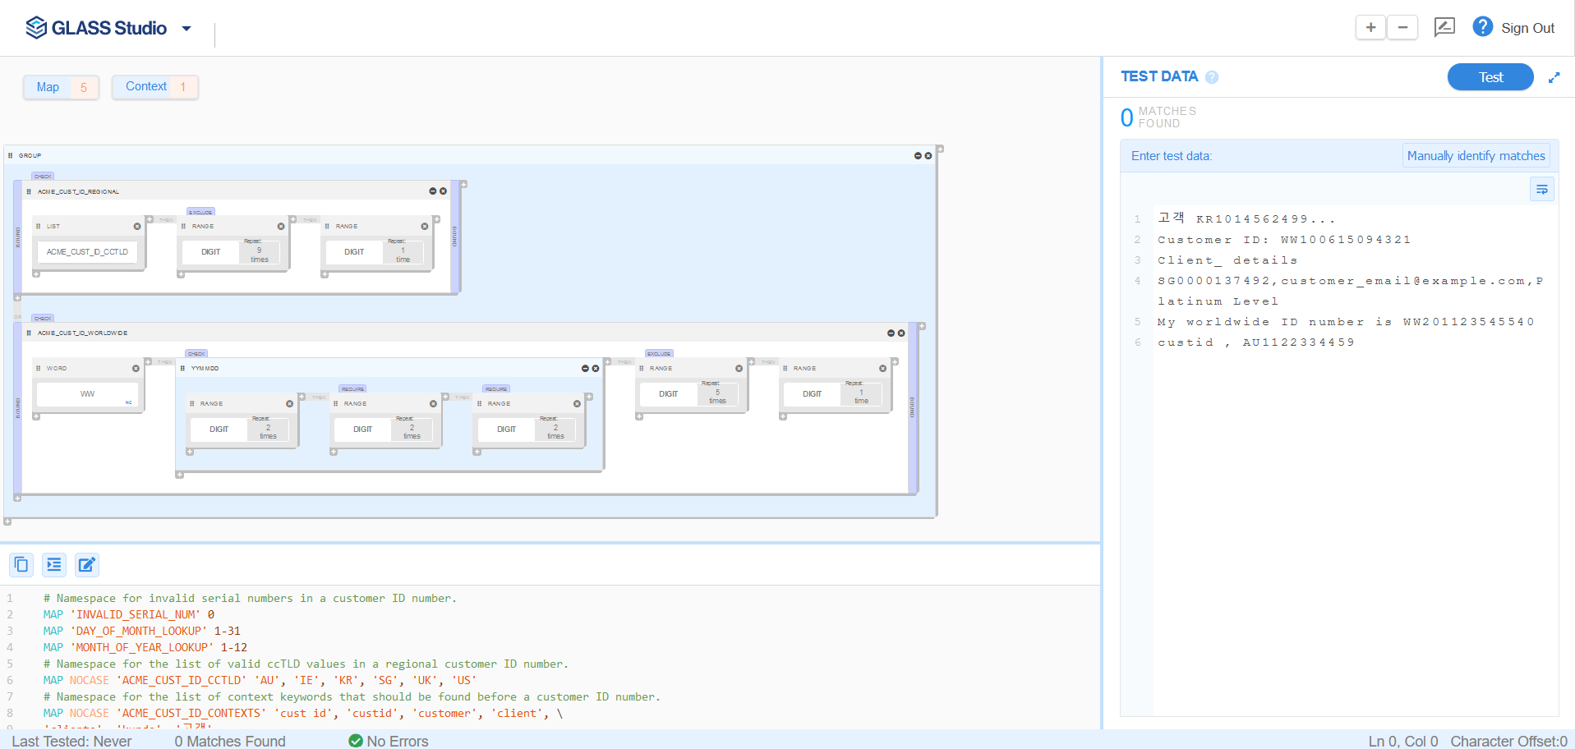The image size is (1575, 749).
Task: Click test data line 'custid , AU1122334459'
Action: click(x=1255, y=342)
